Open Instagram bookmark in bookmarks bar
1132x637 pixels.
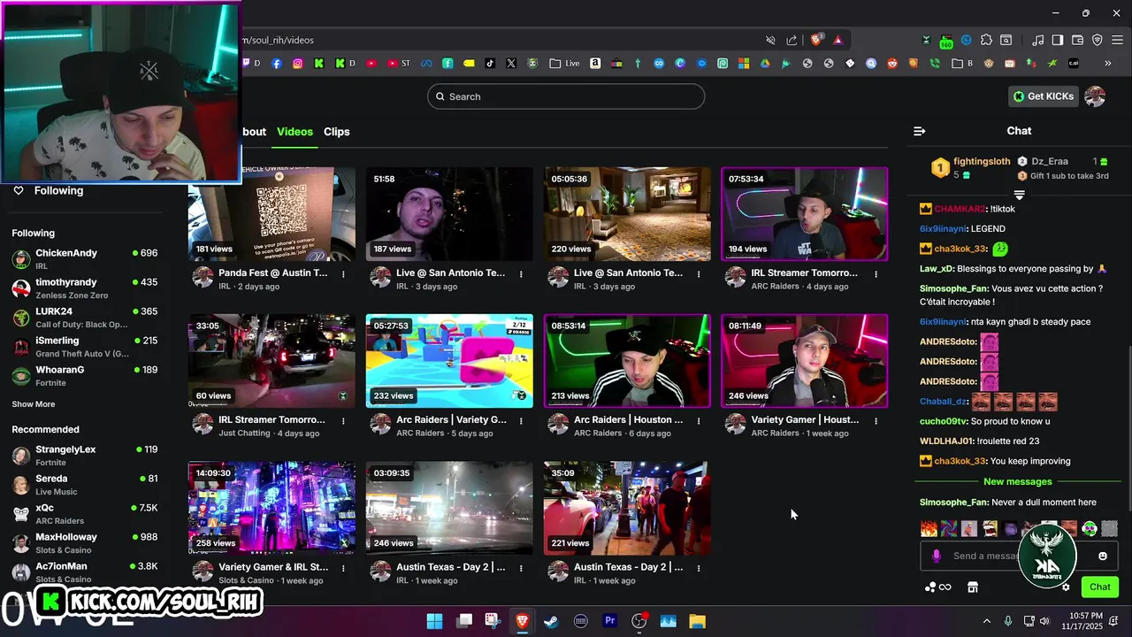[x=298, y=64]
